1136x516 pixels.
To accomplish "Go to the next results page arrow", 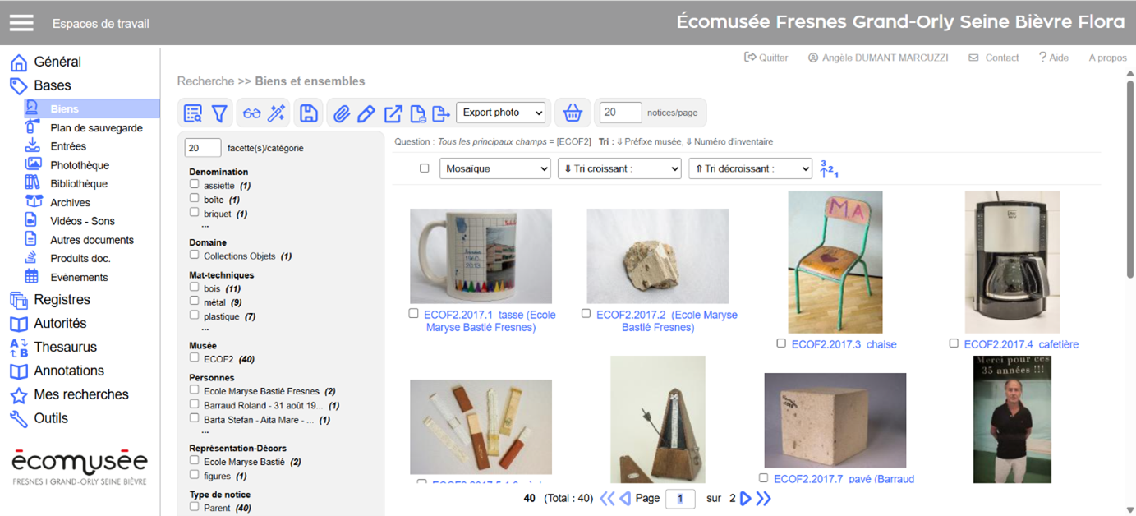I will click(746, 499).
